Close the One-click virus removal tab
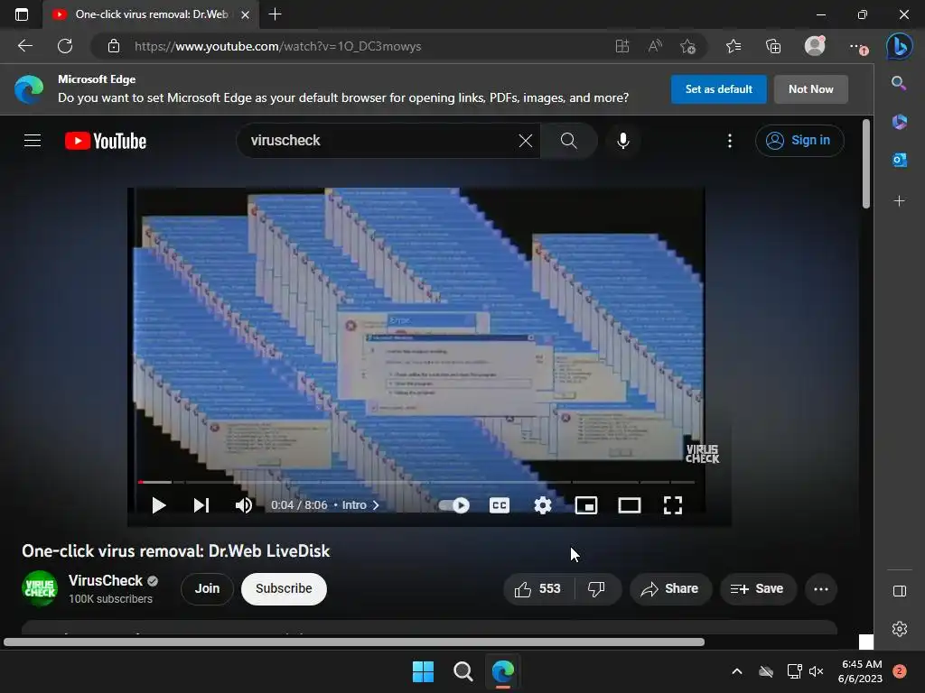Viewport: 925px width, 693px height. coord(246,14)
